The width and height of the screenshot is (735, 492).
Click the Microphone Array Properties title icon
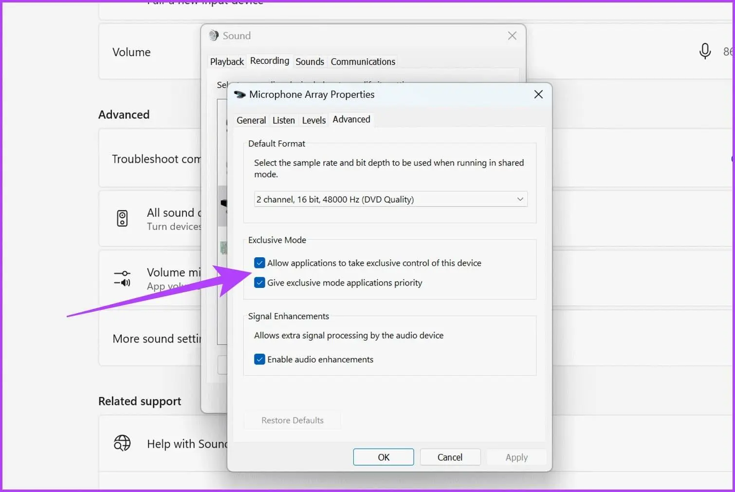[x=239, y=95]
